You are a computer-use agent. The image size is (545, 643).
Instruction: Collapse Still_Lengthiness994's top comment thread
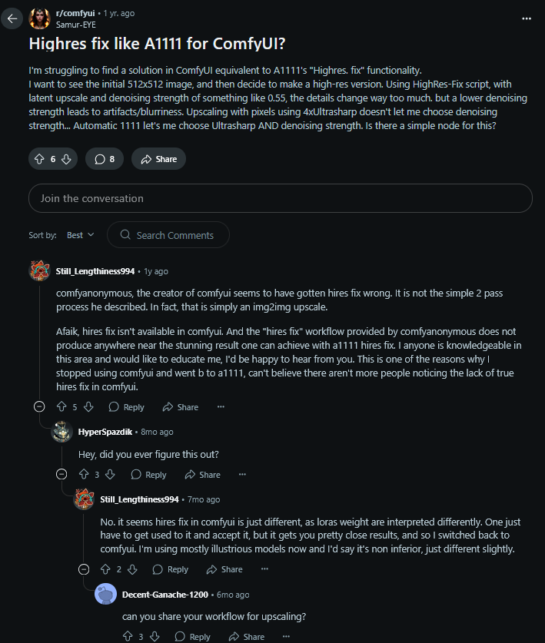[x=39, y=407]
